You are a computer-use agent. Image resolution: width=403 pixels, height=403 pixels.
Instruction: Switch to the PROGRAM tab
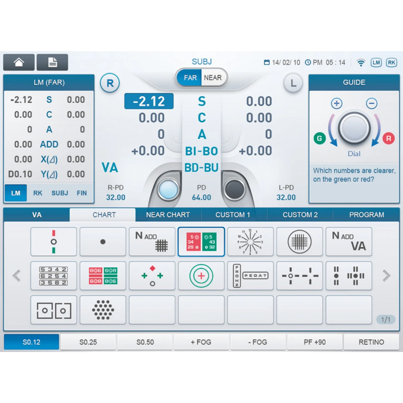(x=366, y=215)
